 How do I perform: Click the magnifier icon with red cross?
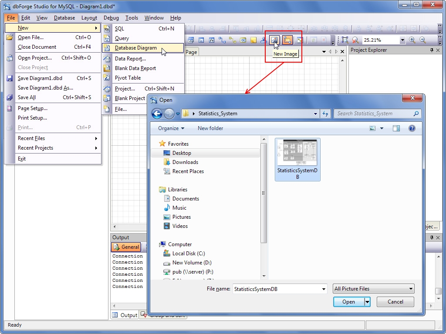(x=355, y=40)
